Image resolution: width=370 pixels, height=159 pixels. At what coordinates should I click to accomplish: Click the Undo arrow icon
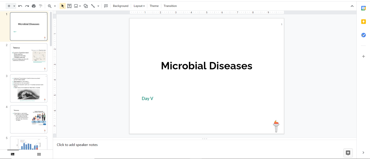pos(20,6)
